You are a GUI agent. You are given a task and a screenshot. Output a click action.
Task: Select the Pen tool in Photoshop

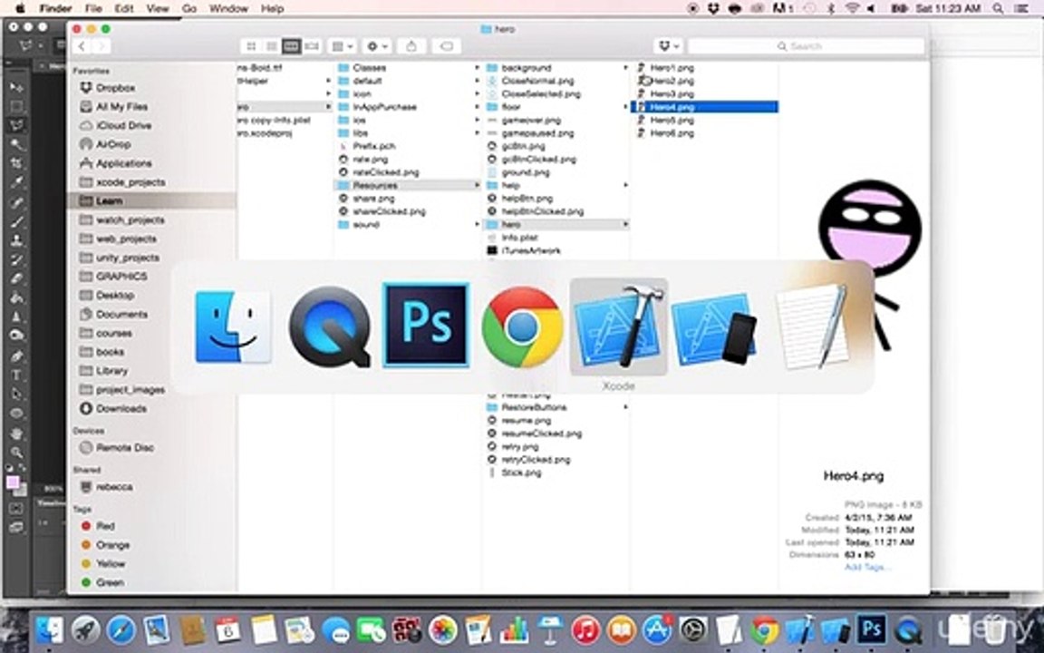(x=16, y=356)
